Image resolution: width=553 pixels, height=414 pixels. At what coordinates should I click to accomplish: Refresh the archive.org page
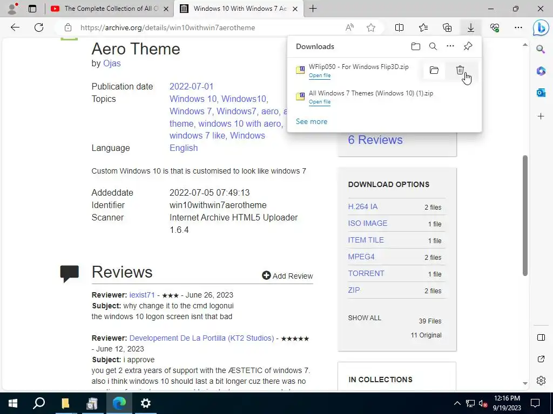coord(39,27)
